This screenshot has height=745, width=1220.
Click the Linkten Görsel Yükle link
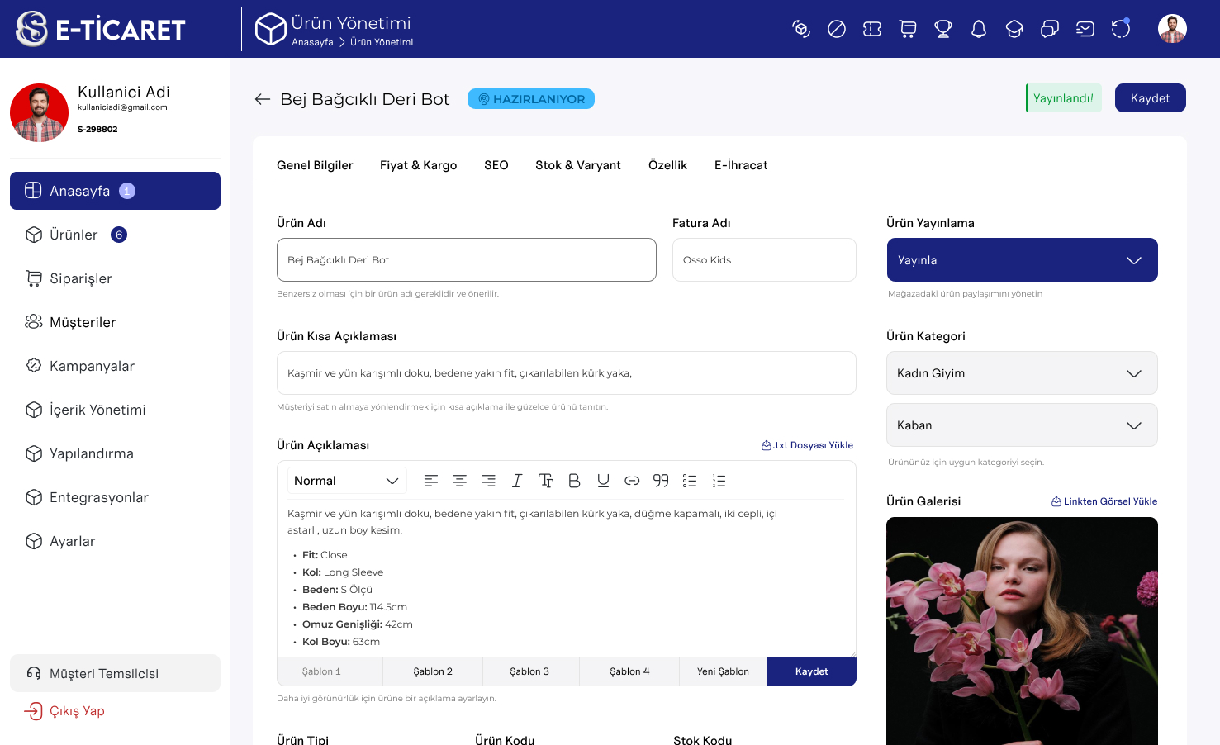1104,501
